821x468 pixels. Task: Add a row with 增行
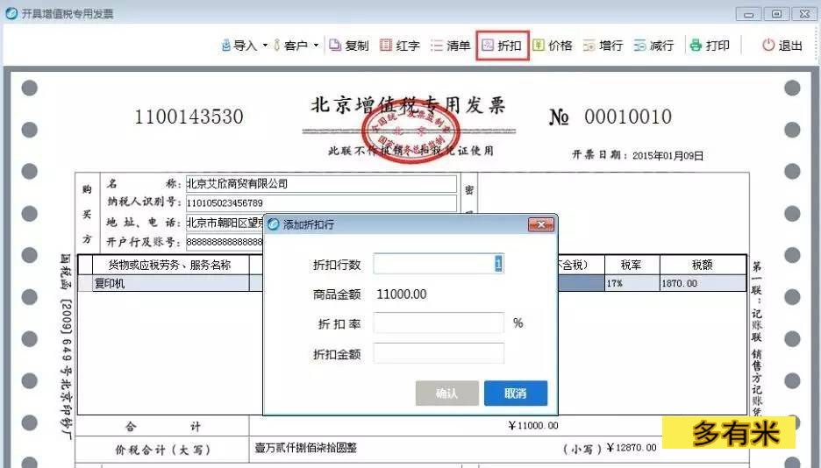pyautogui.click(x=603, y=46)
